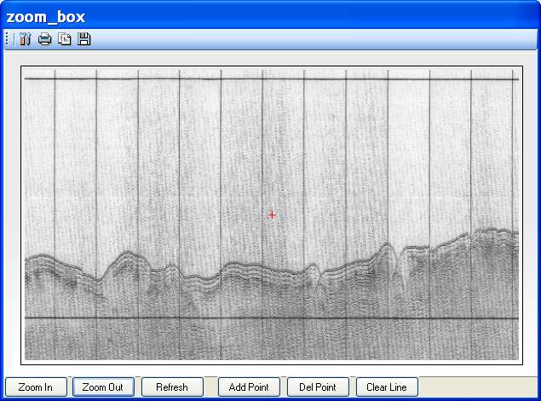
Task: Click the Zoom In button
Action: (x=36, y=387)
